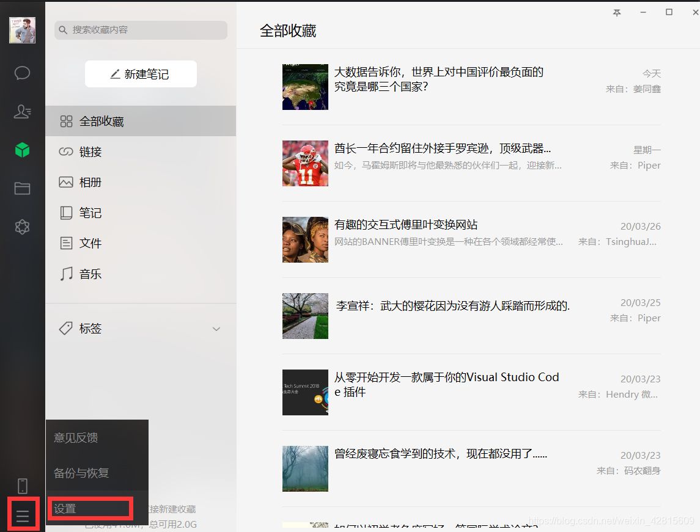Open the Contacts icon in sidebar
This screenshot has height=532, width=700.
click(x=23, y=112)
